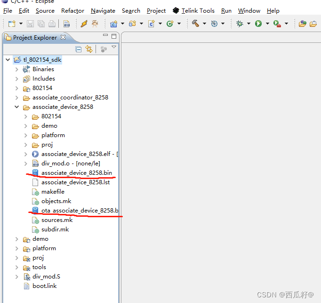Expand the div_mod.o node
Screen dimensions: 321x303
click(26, 164)
